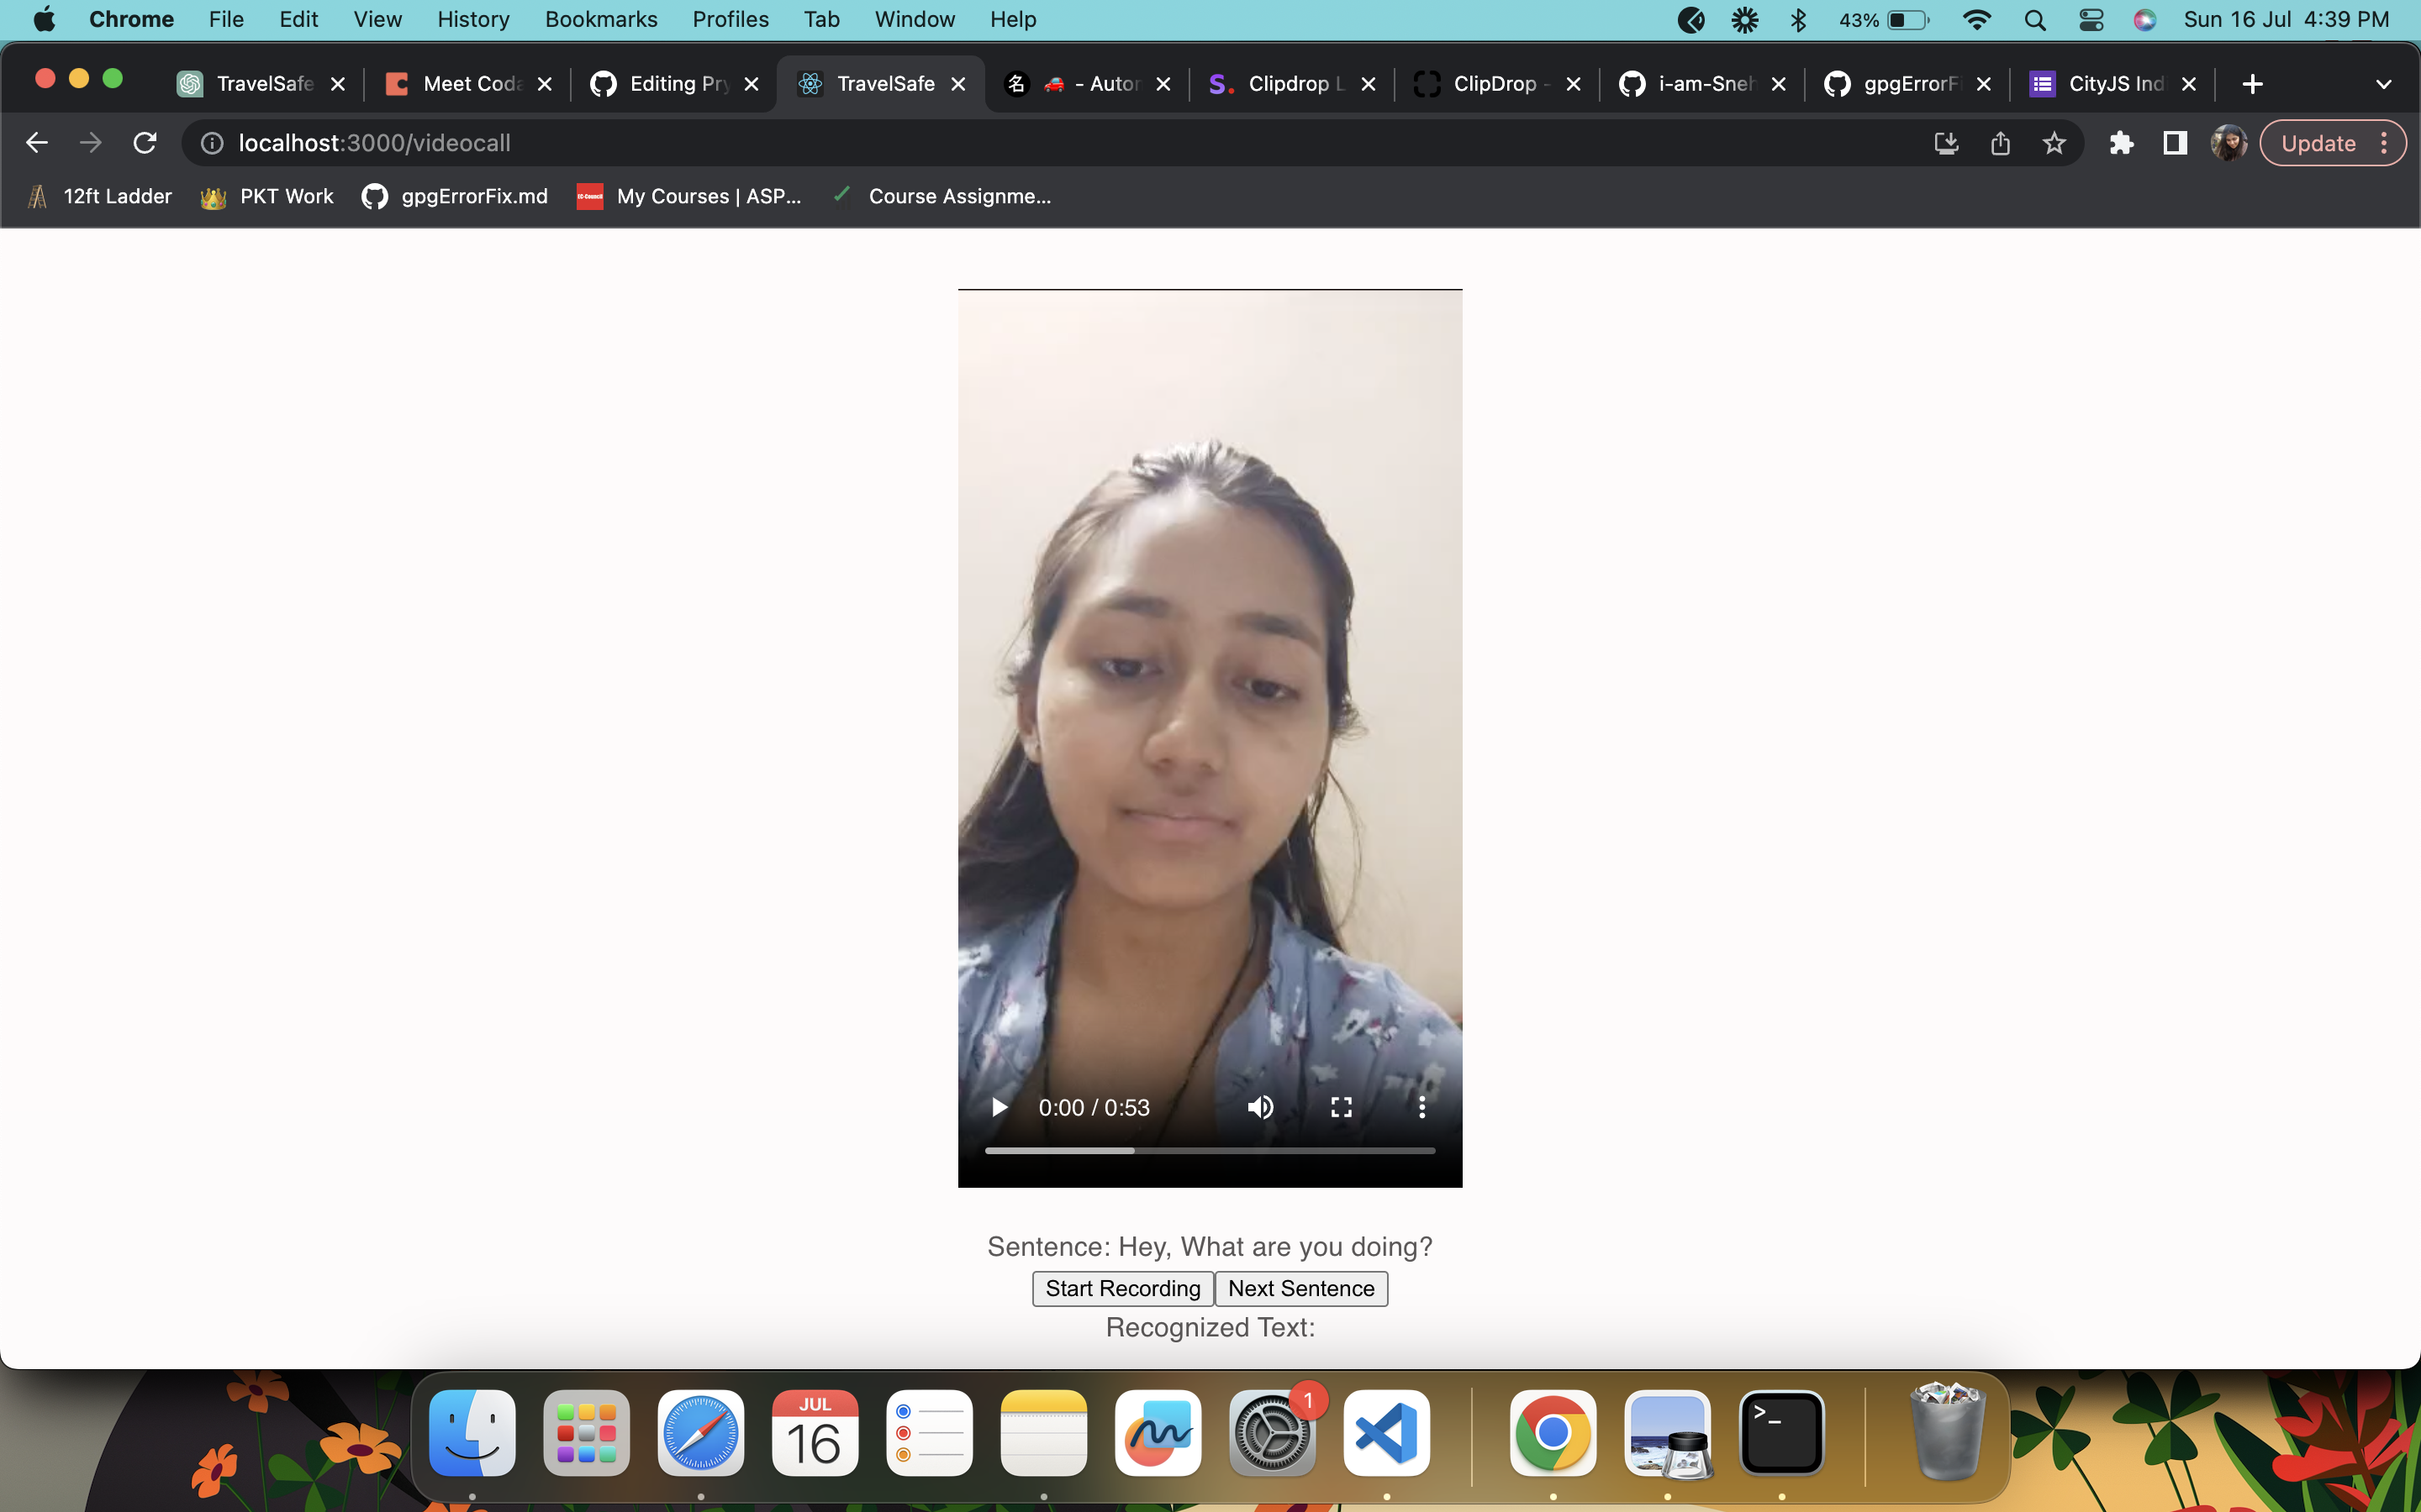Image resolution: width=2421 pixels, height=1512 pixels.
Task: Play the video in the player
Action: (999, 1107)
